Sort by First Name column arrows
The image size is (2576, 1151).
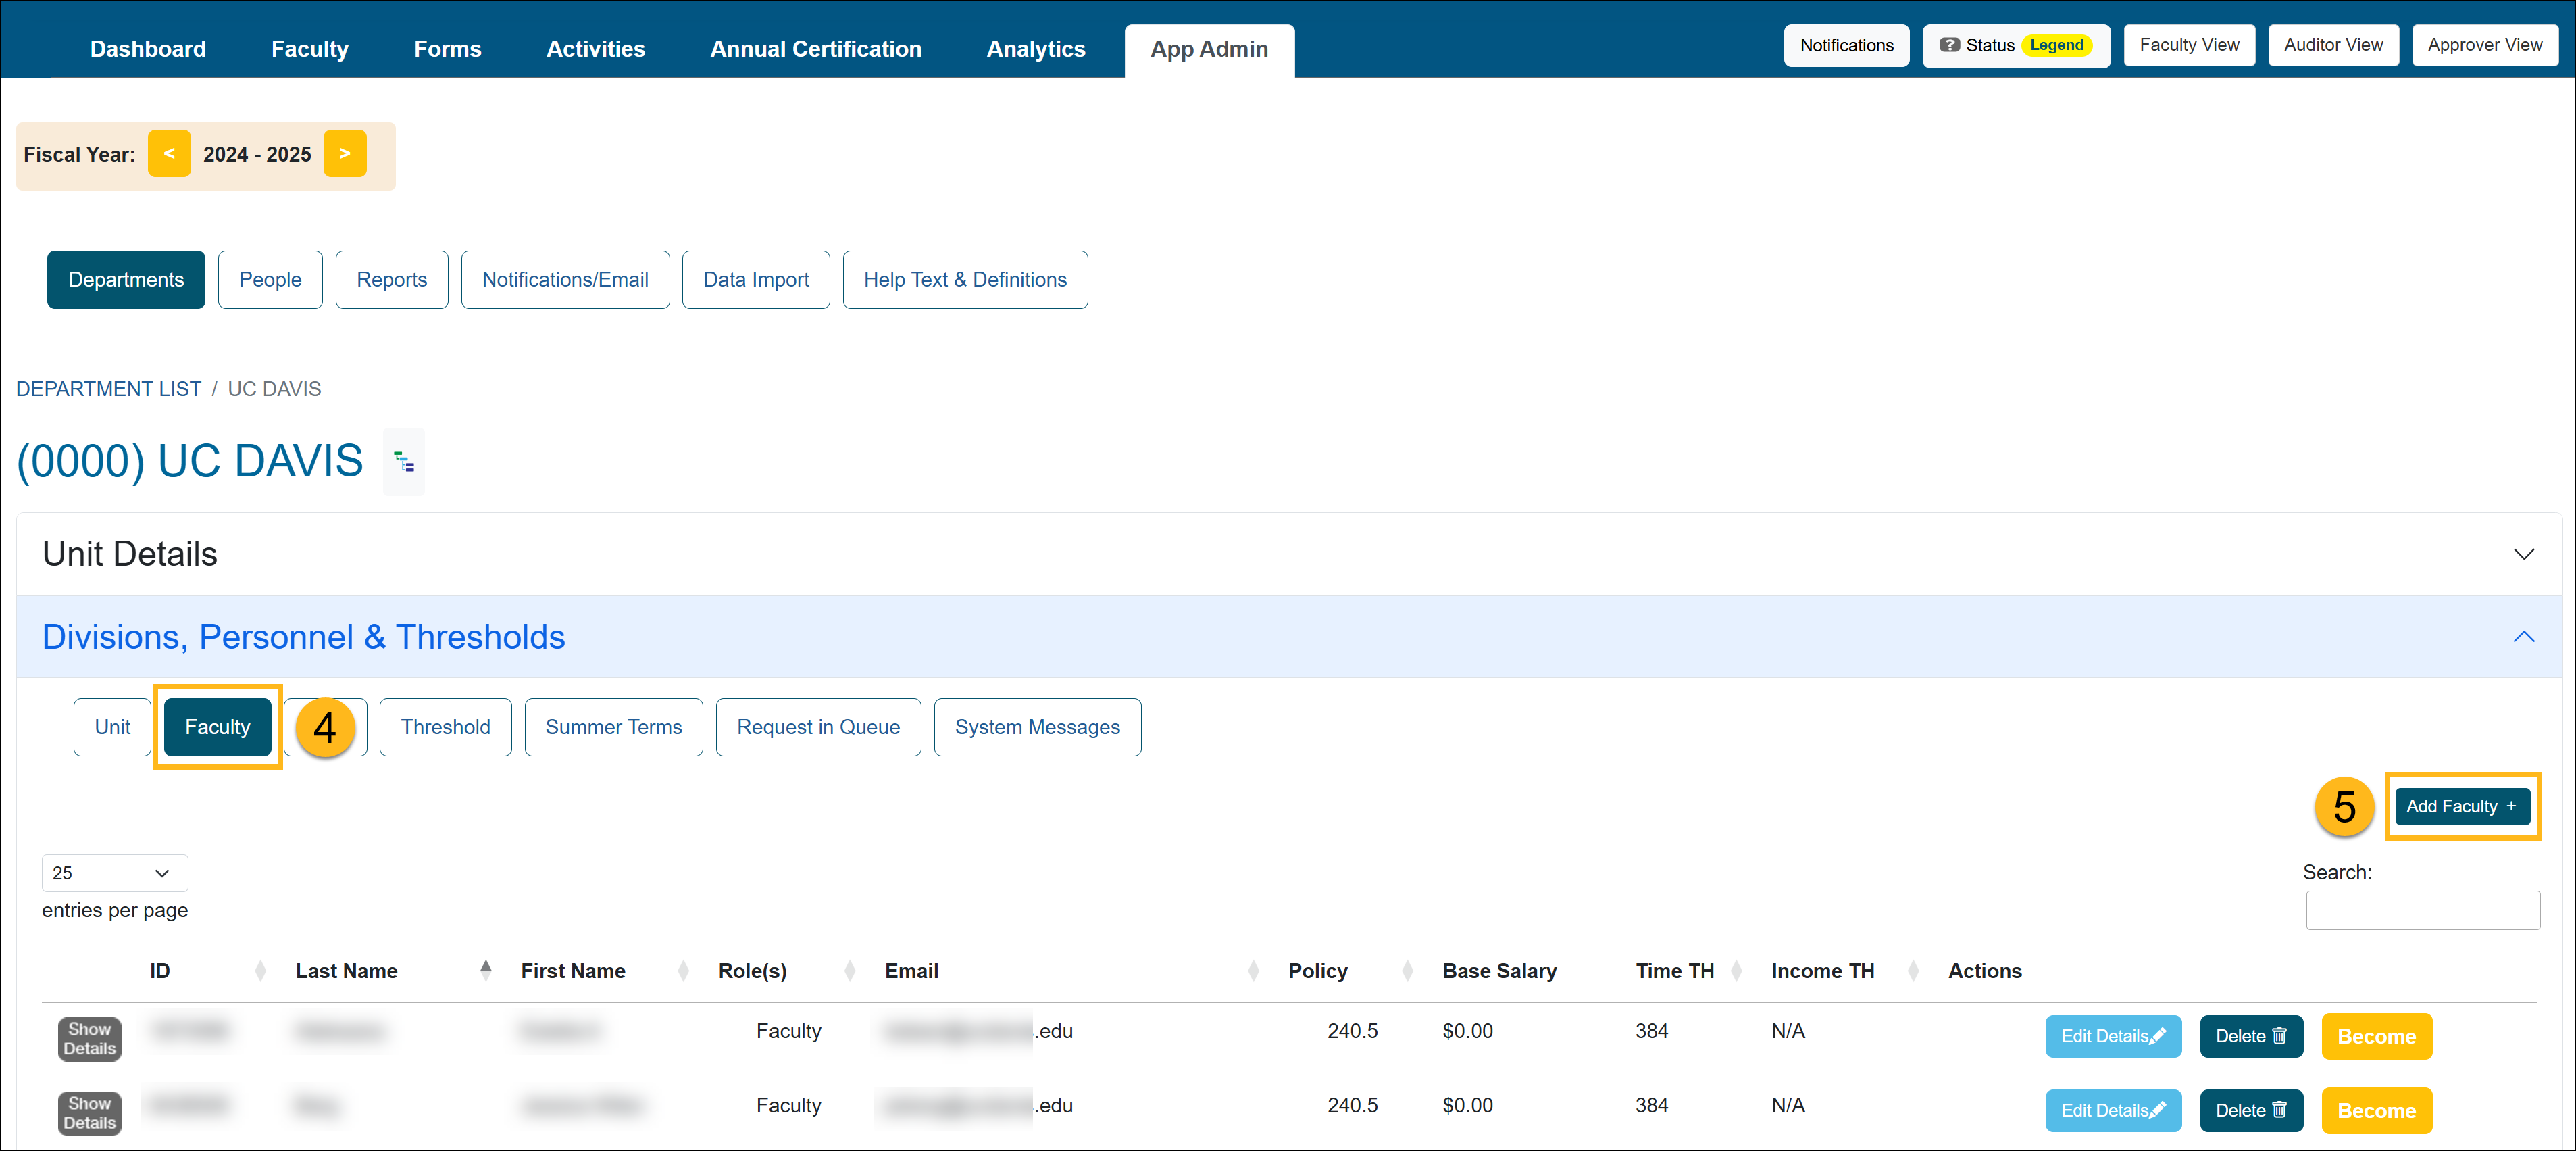(x=684, y=971)
